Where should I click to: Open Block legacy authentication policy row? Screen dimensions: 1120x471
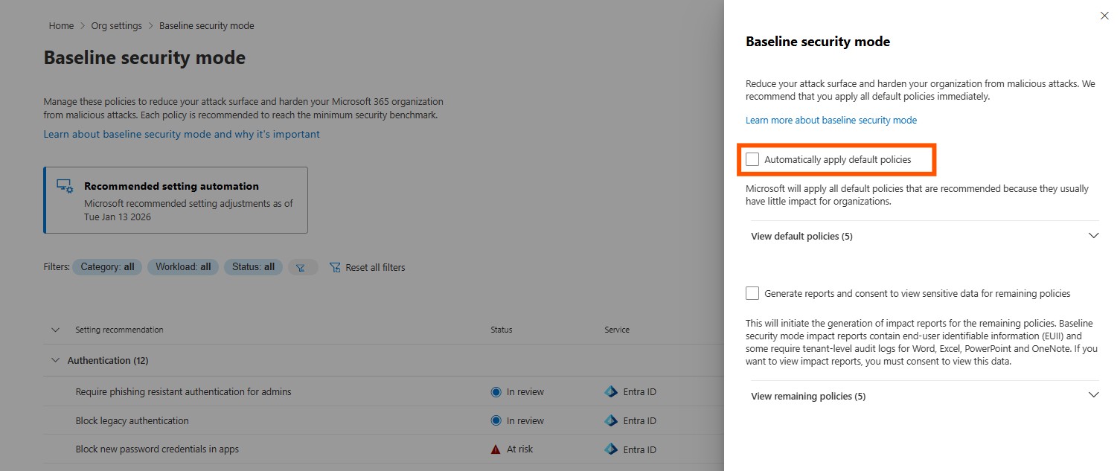point(132,420)
